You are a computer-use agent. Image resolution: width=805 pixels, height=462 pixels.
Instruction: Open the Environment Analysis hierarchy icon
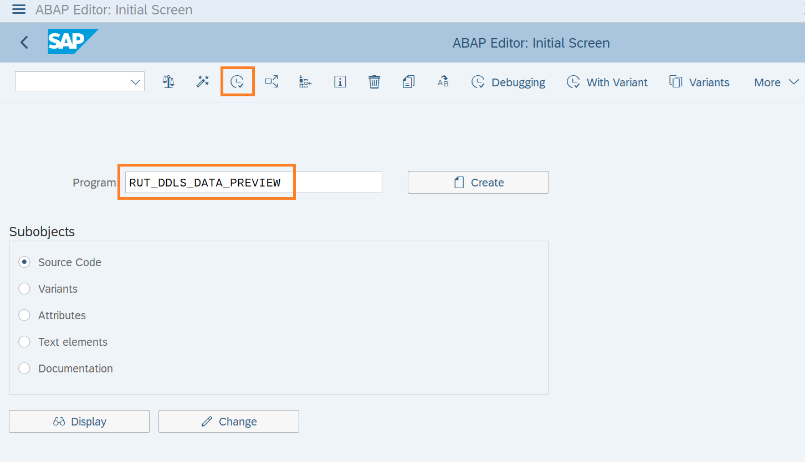pos(305,82)
